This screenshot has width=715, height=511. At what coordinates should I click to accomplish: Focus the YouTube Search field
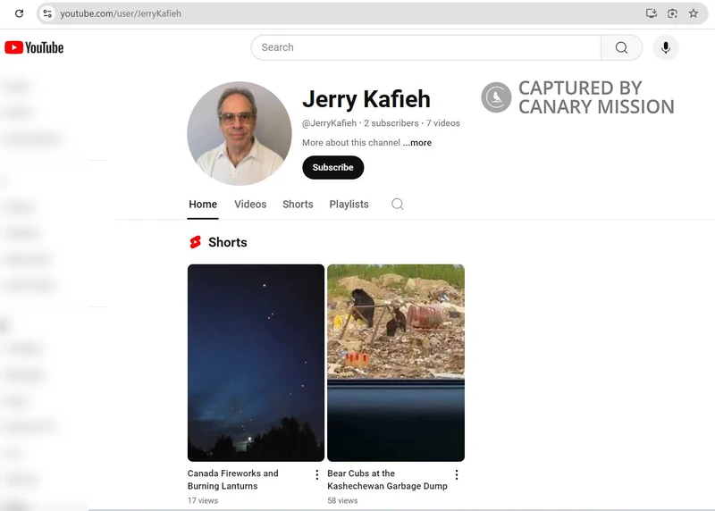[426, 47]
